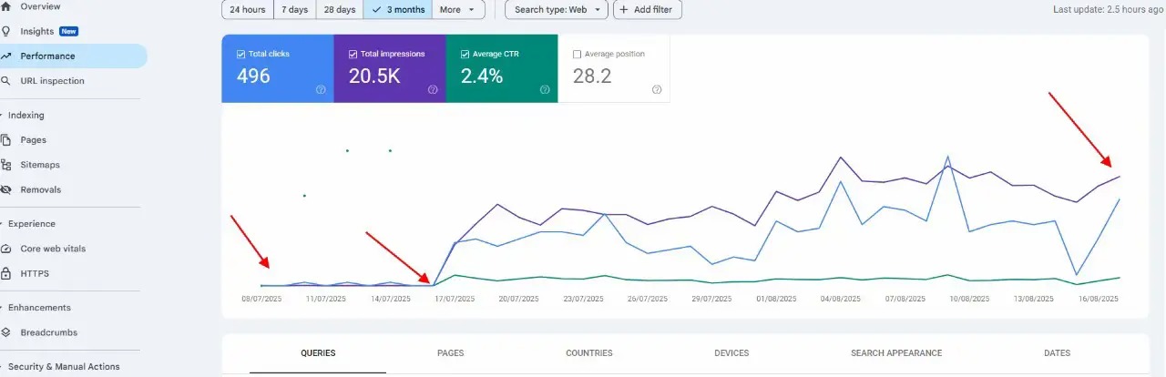
Task: Uncheck the Total impressions checkbox
Action: 353,55
